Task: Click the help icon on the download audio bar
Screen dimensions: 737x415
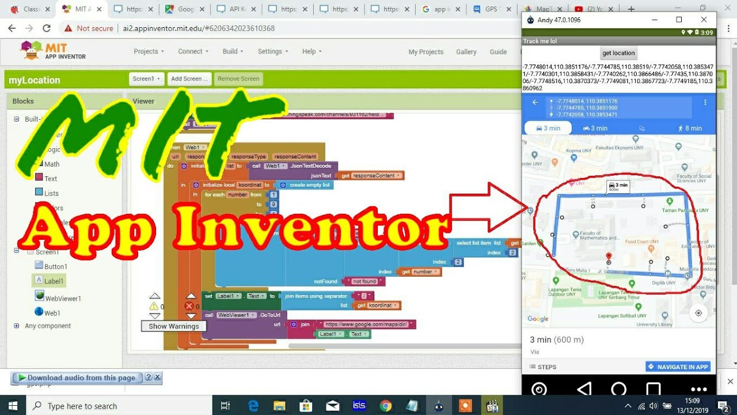Action: point(149,378)
